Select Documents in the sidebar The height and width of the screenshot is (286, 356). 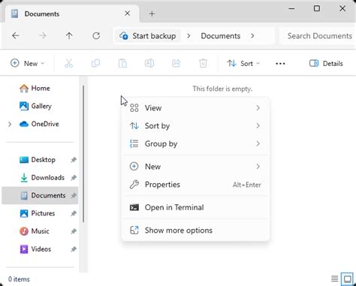(x=40, y=195)
